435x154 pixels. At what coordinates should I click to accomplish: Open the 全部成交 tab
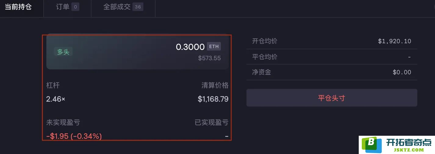pyautogui.click(x=123, y=7)
